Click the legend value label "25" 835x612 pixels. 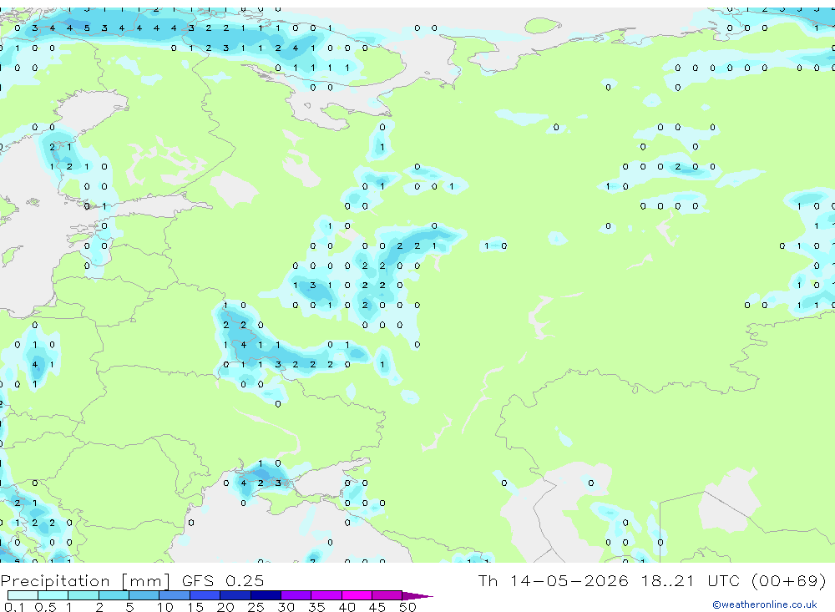256,607
